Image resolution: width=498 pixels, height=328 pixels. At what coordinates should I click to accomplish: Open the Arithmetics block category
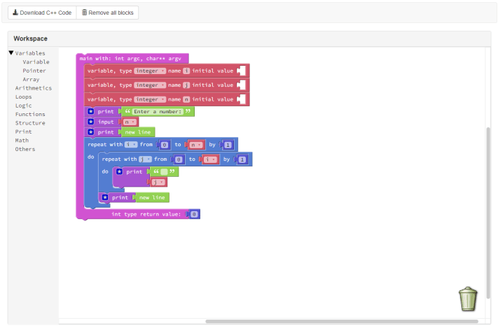(x=33, y=88)
